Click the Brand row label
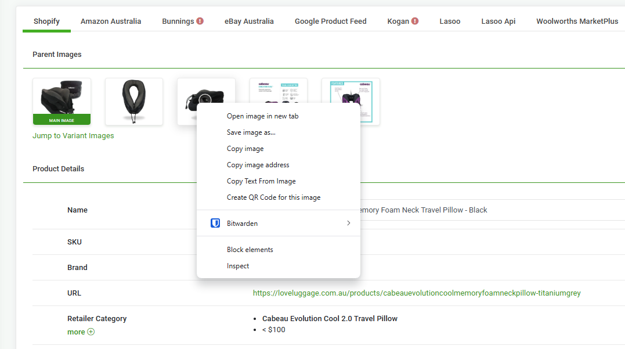This screenshot has width=625, height=349. coord(77,268)
